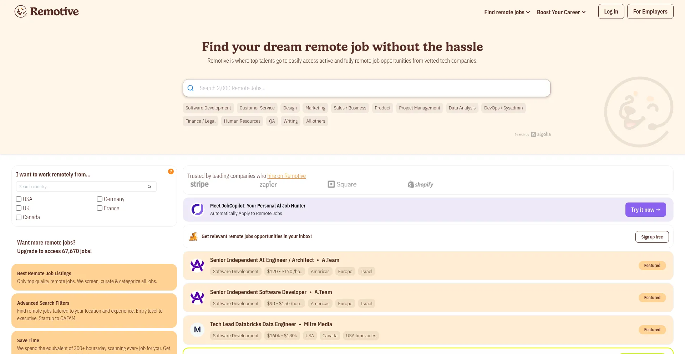Toggle the USA country checkbox
Image resolution: width=685 pixels, height=354 pixels.
coord(19,199)
